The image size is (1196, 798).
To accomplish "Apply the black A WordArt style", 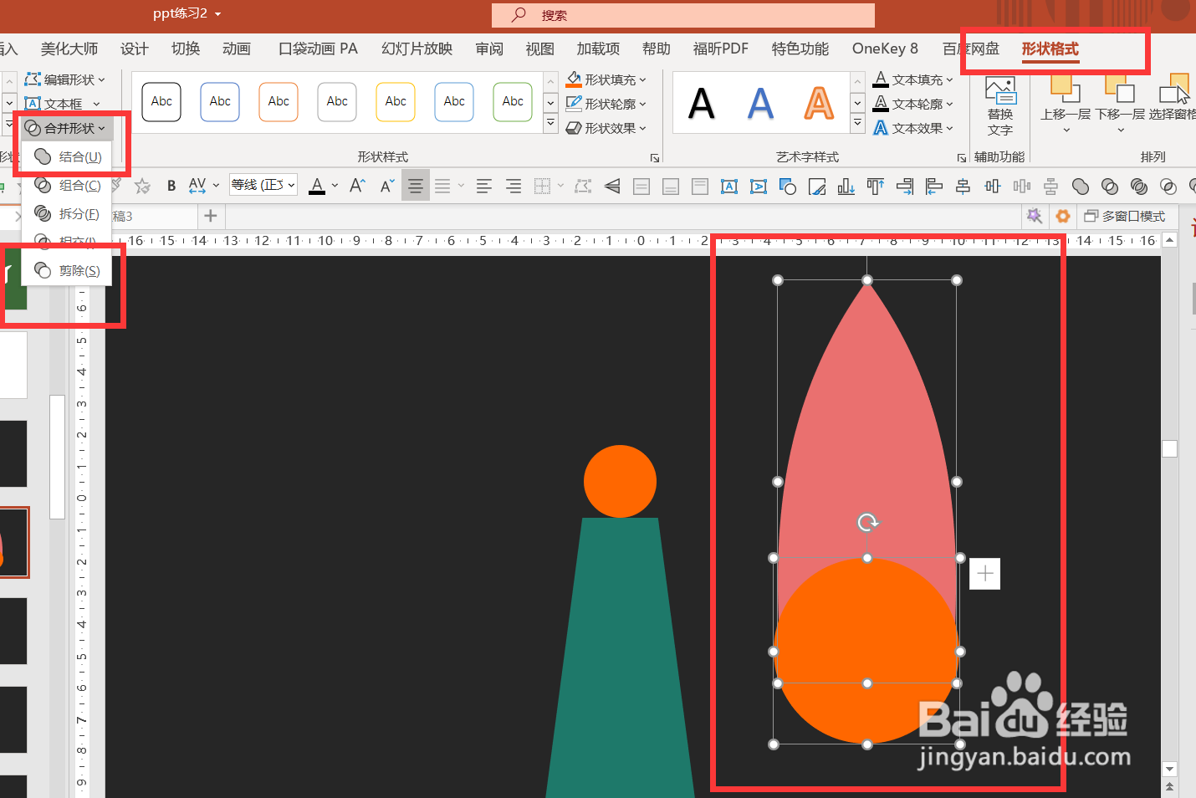I will pos(702,104).
